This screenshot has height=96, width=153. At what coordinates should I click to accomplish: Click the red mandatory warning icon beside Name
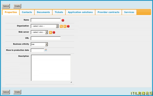pyautogui.click(x=63, y=20)
